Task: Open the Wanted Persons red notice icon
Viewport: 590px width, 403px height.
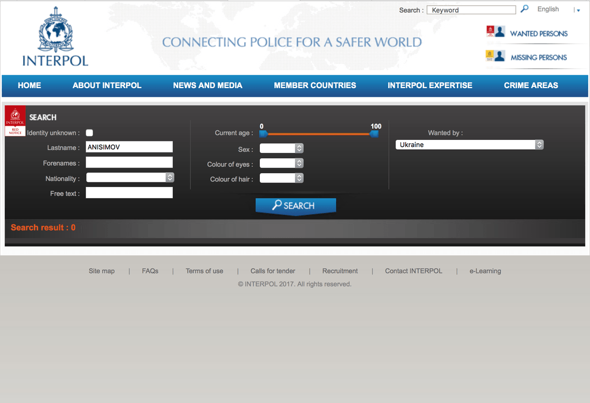Action: tap(495, 32)
